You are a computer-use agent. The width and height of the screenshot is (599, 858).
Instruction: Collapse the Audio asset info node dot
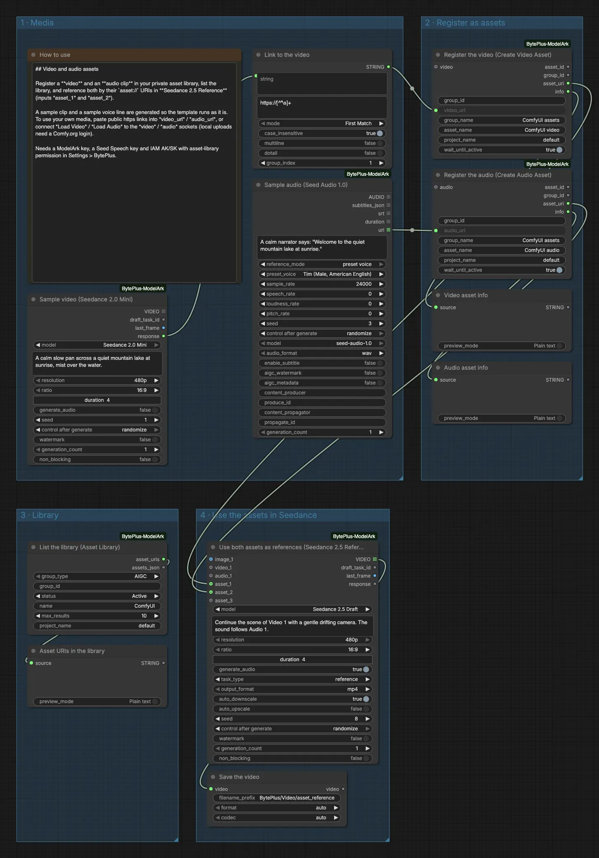(438, 368)
